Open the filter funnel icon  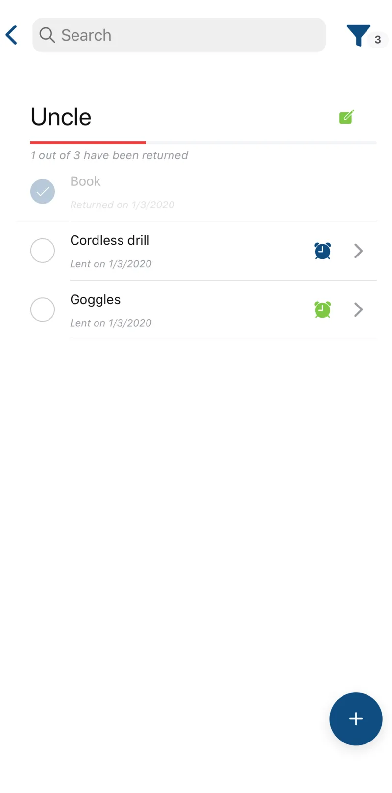pyautogui.click(x=358, y=35)
